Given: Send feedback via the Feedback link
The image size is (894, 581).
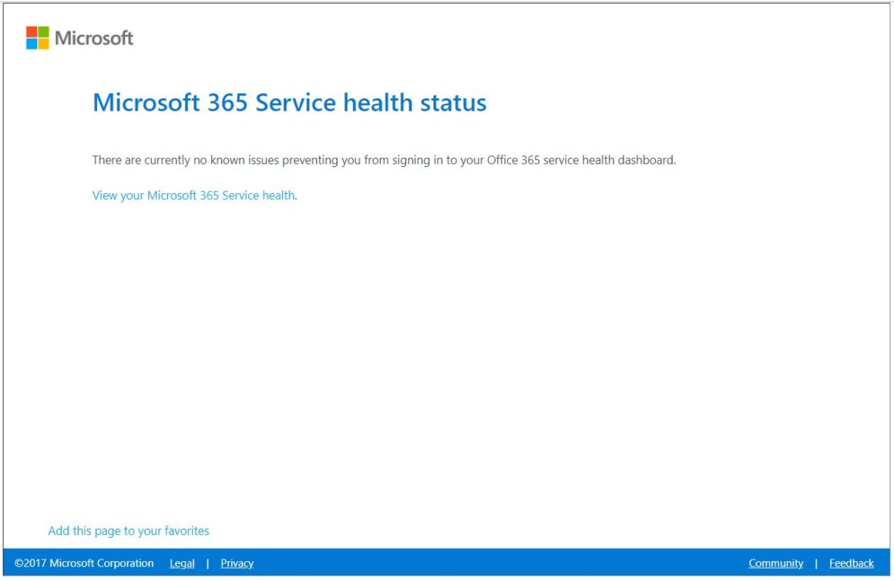Looking at the screenshot, I should tap(850, 563).
